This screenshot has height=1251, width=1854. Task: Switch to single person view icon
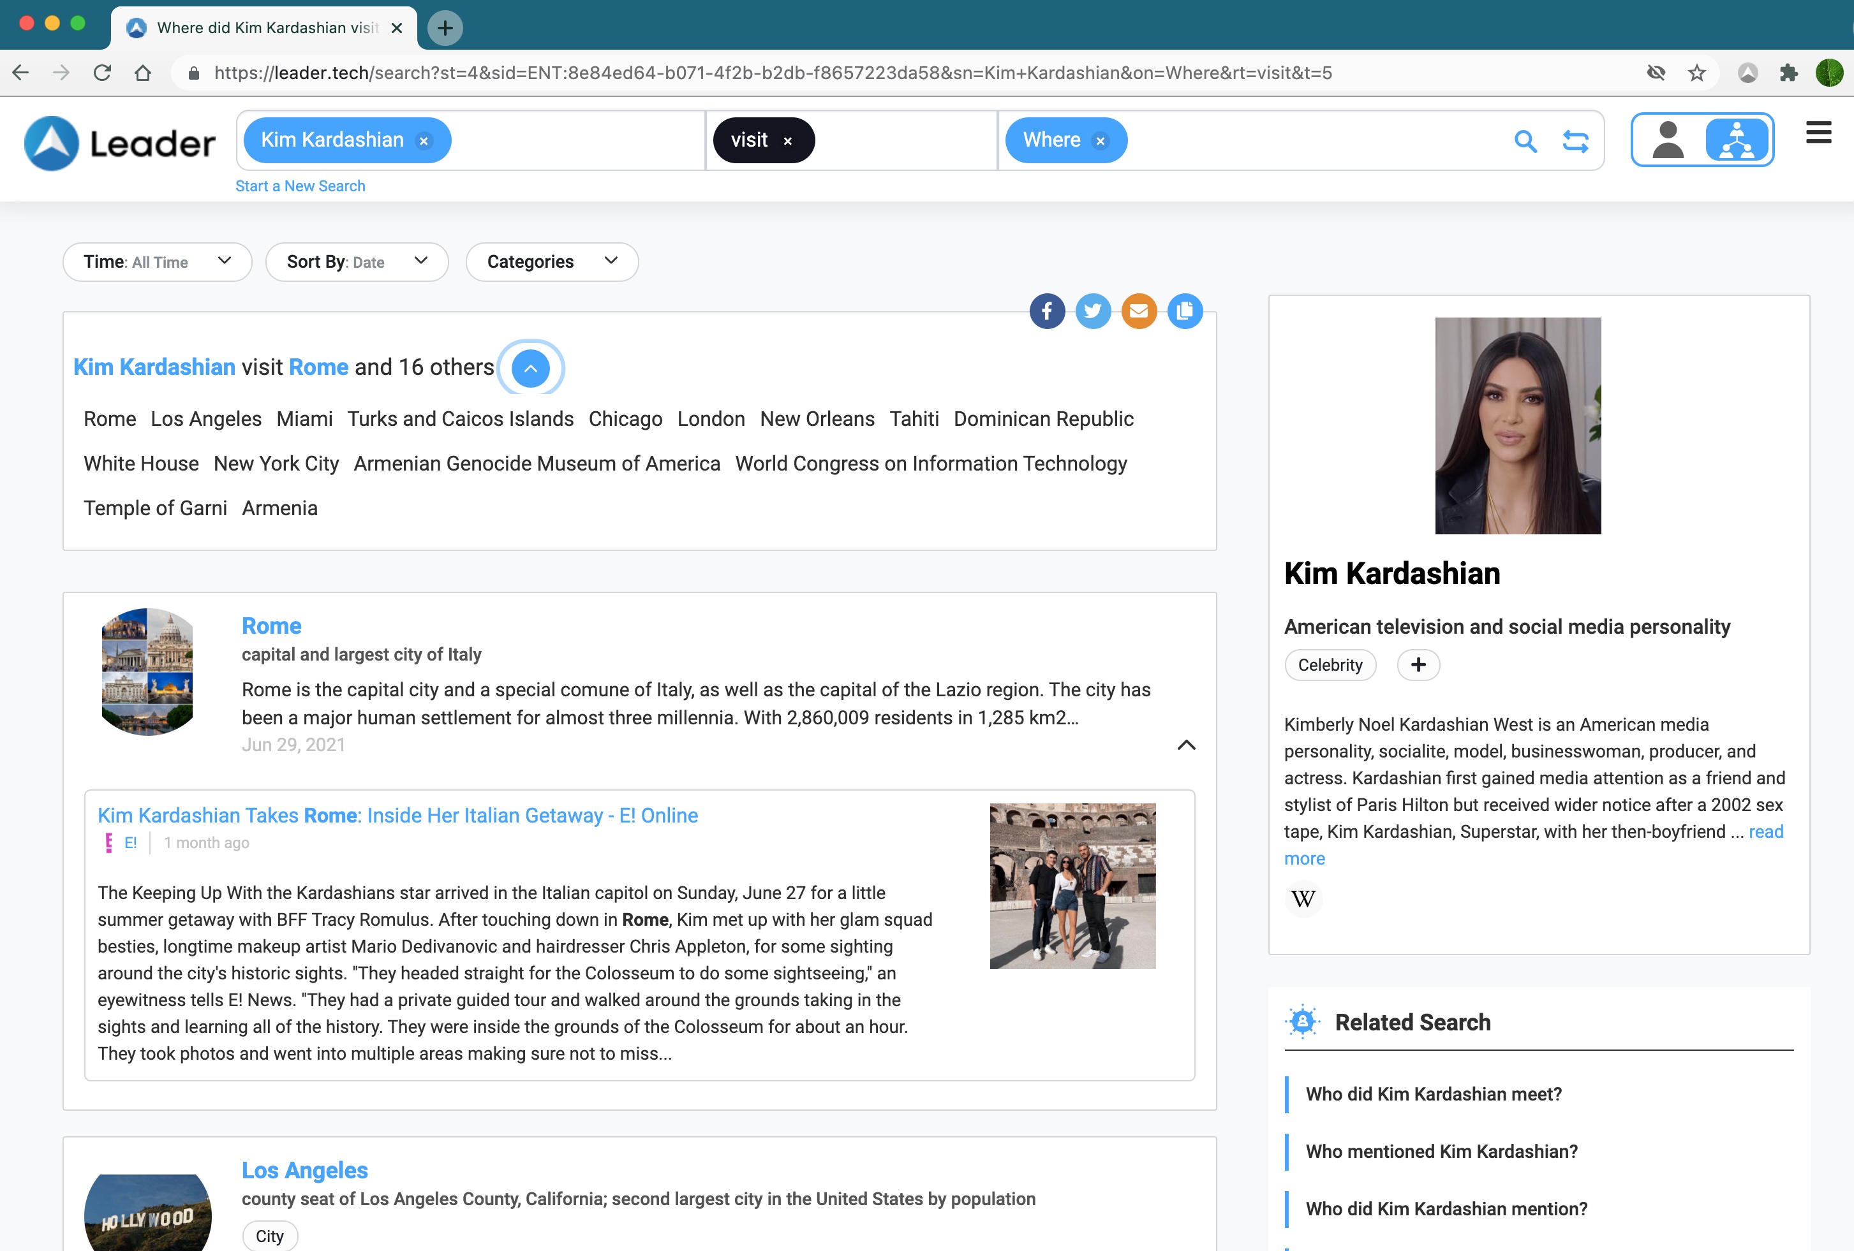coord(1667,140)
